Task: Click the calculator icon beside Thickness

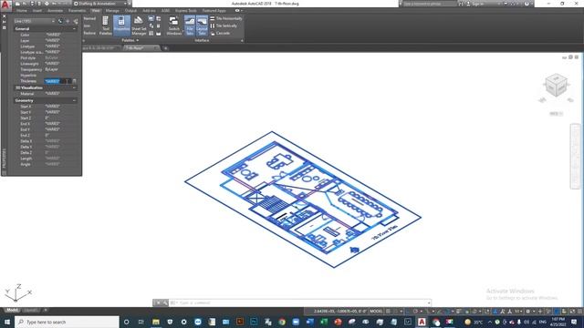Action: click(75, 81)
